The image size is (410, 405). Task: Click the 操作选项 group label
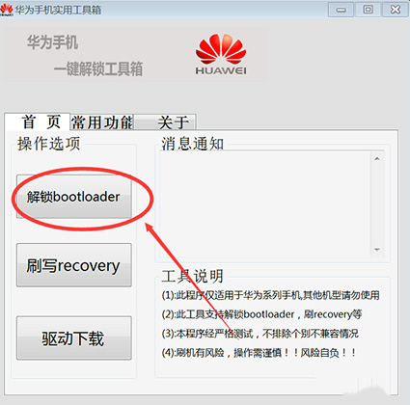click(x=48, y=144)
